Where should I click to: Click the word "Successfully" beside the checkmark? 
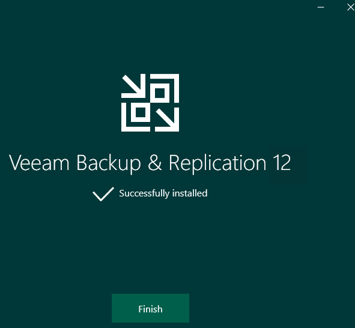click(144, 193)
